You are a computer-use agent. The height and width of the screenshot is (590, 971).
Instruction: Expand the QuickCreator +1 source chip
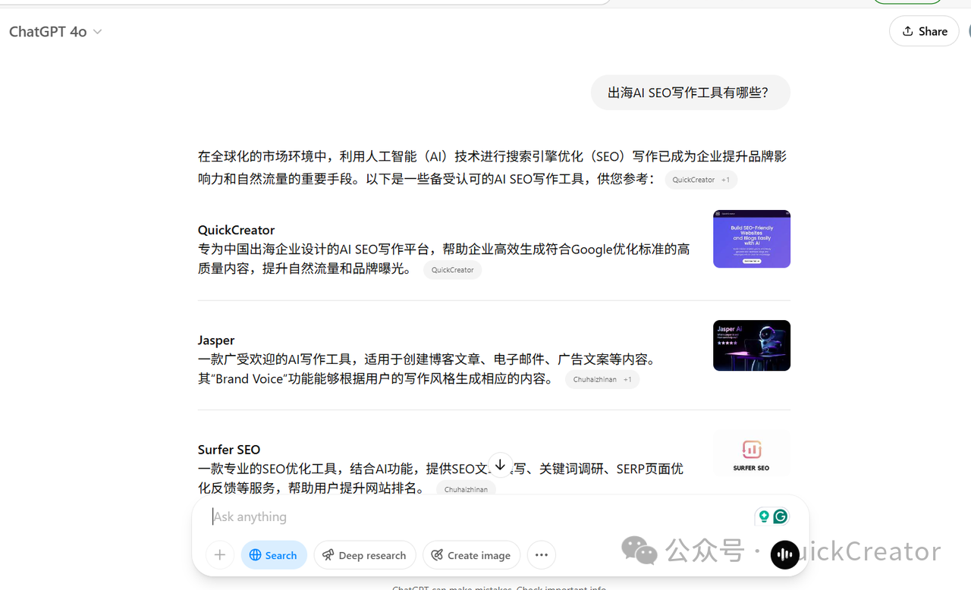click(x=701, y=180)
